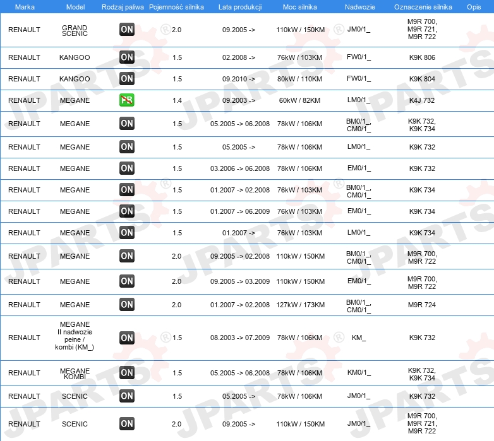
Task: Click KANGOO in the 80kW / 110KM row
Action: coord(75,79)
